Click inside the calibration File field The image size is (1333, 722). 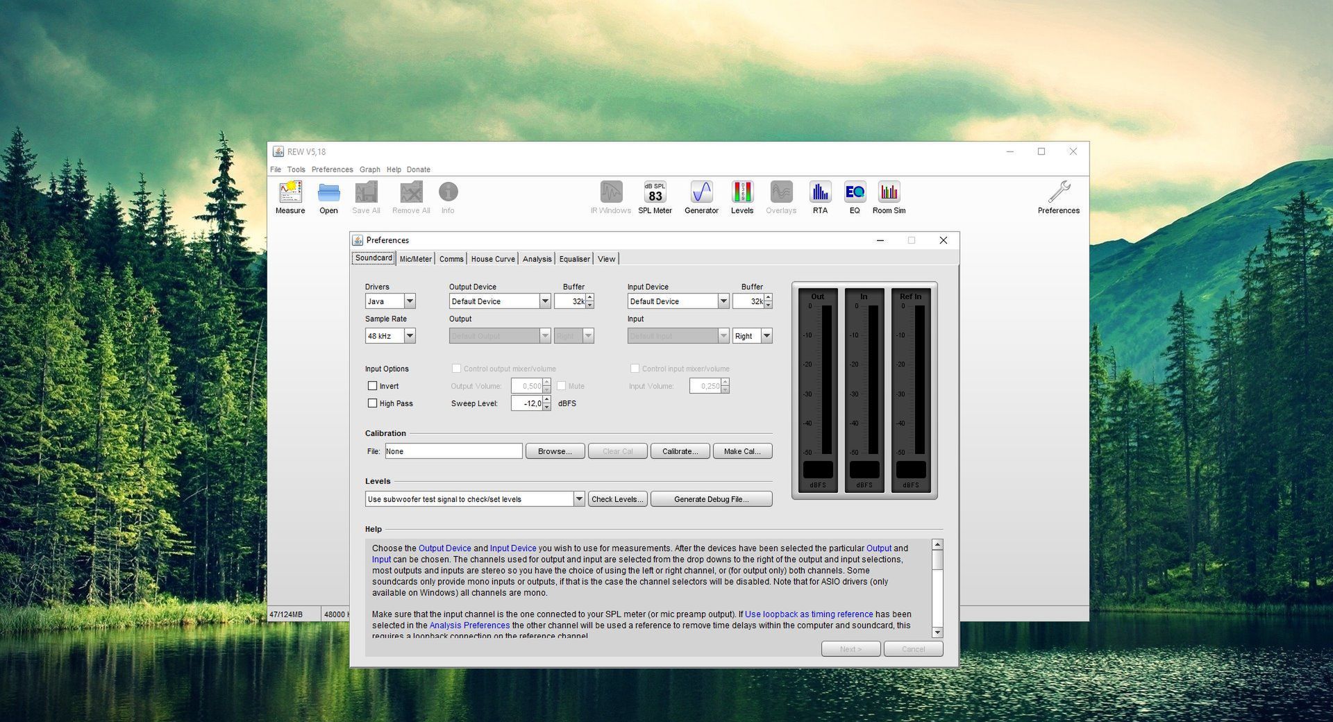453,451
